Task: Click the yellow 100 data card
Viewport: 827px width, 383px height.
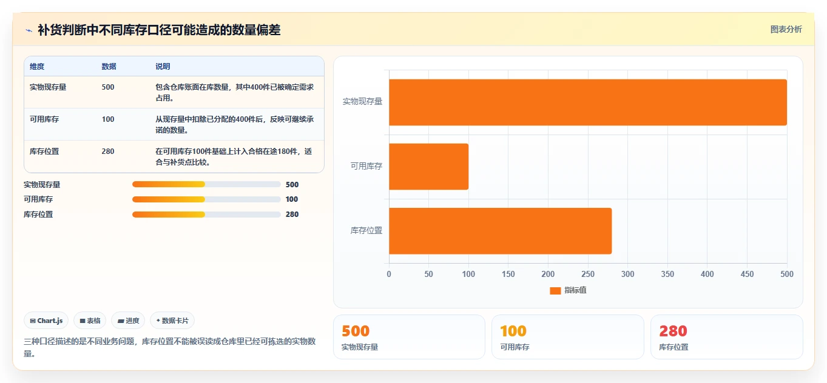Action: (568, 337)
